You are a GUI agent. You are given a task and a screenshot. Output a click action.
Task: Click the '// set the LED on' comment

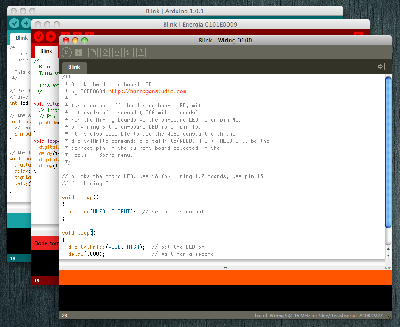(x=178, y=247)
